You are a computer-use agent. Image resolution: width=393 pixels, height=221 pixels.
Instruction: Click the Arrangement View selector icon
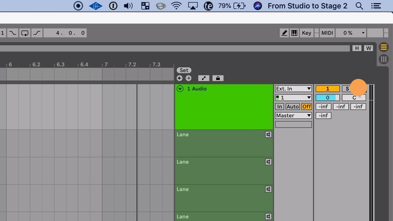click(384, 47)
